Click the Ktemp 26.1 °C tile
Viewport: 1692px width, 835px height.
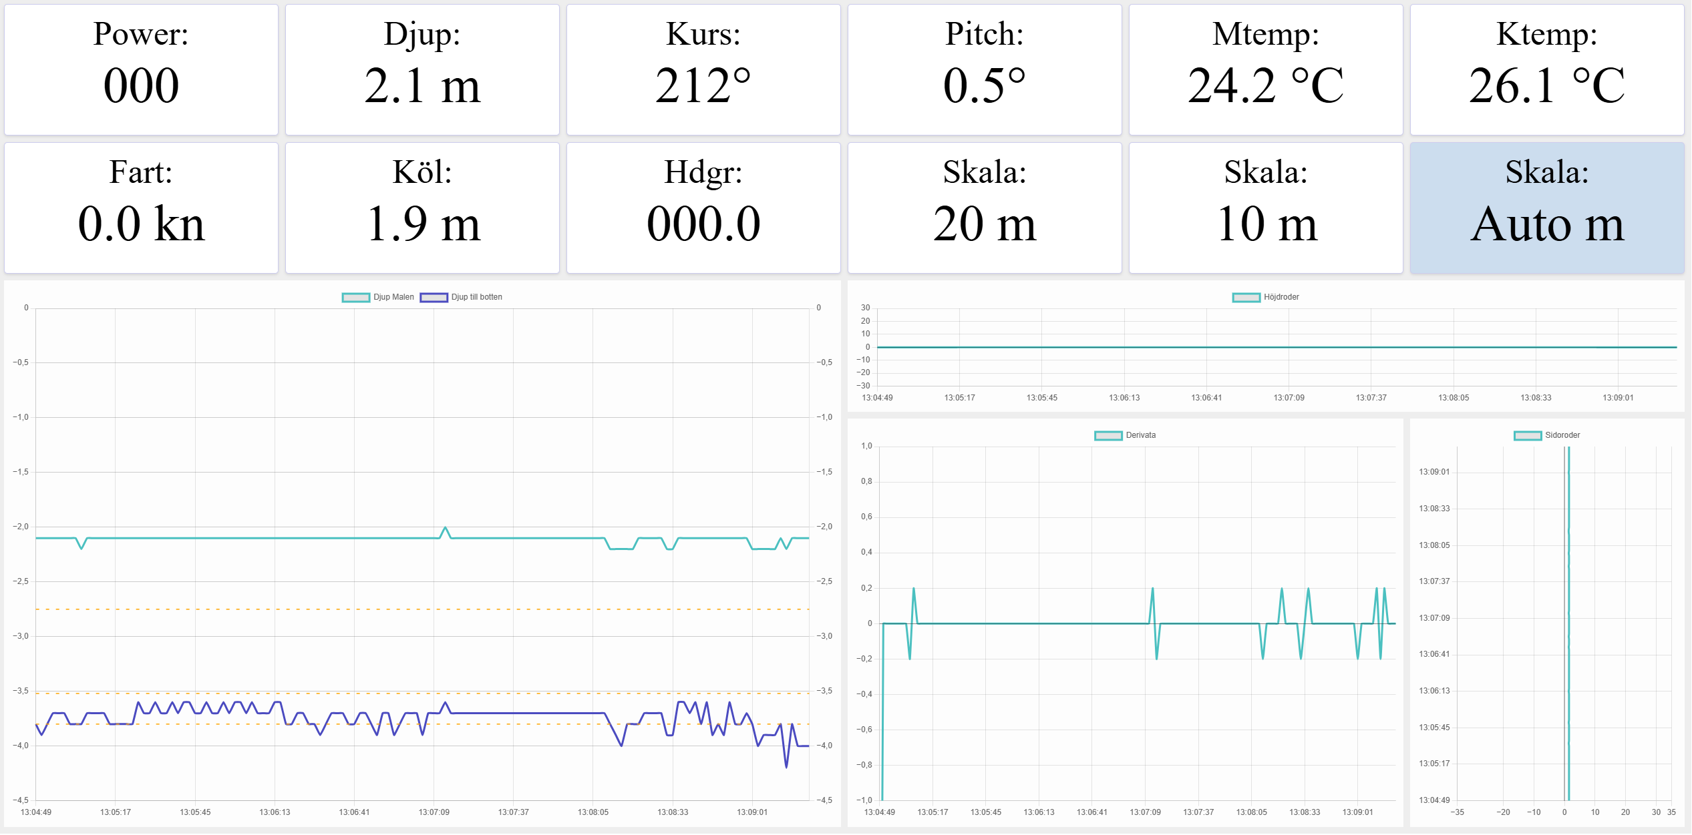1547,70
